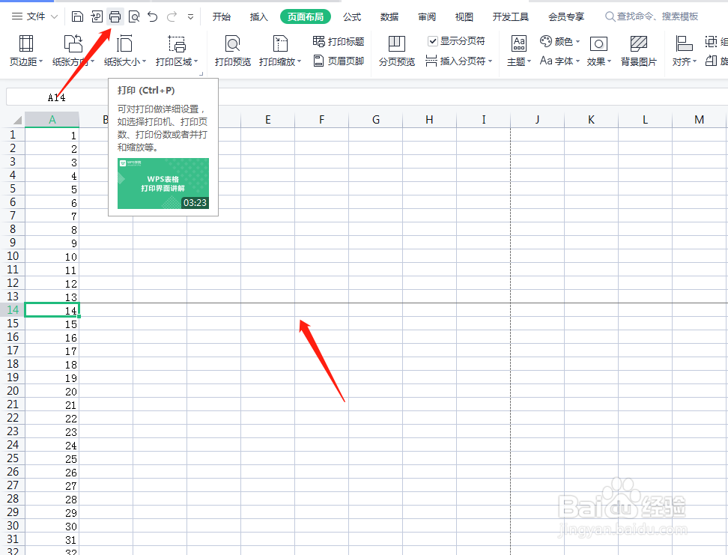The image size is (728, 555).
Task: Open the 会员专享 tab
Action: click(x=566, y=16)
